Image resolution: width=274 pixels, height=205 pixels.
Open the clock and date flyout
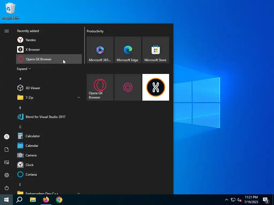pos(251,200)
